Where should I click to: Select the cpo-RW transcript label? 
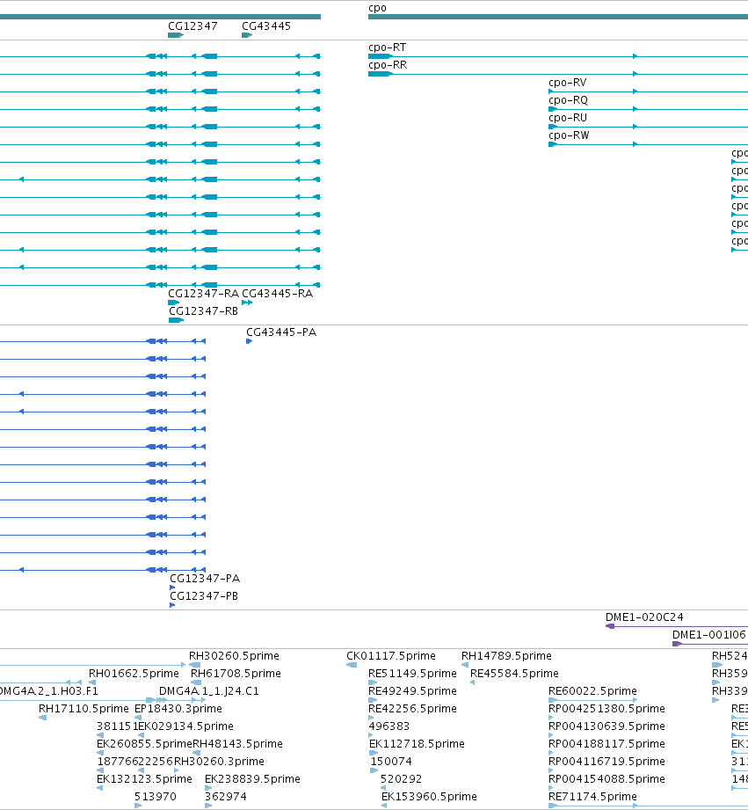click(569, 135)
